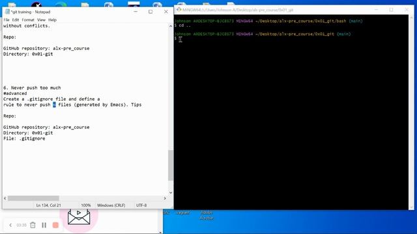
Task: Click the 'without conflicts.' line in Notepad
Action: pyautogui.click(x=27, y=26)
